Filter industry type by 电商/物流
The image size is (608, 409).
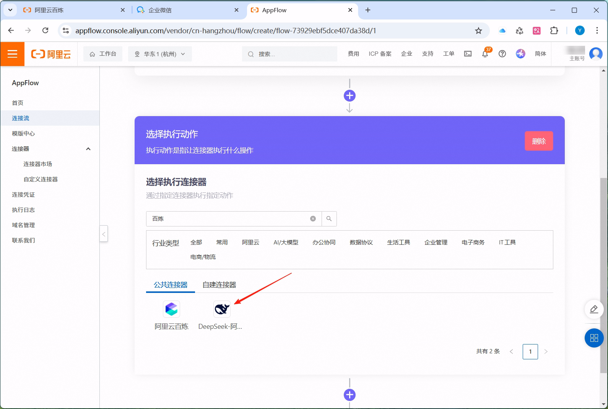pyautogui.click(x=203, y=257)
